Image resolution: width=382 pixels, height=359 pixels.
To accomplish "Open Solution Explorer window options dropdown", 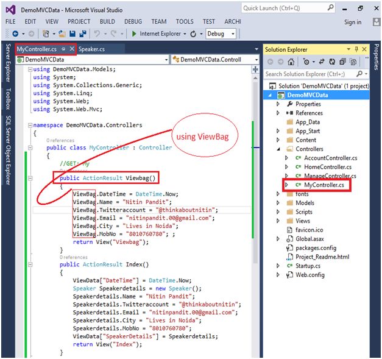I will [348, 49].
